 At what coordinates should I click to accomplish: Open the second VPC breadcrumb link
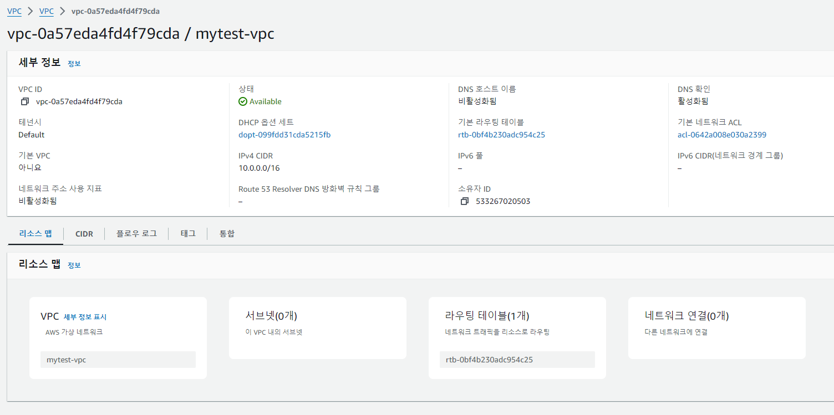(x=47, y=11)
